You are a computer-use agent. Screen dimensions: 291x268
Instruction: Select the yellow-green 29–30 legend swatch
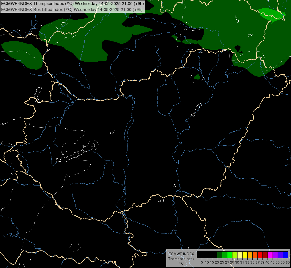pos(235,255)
